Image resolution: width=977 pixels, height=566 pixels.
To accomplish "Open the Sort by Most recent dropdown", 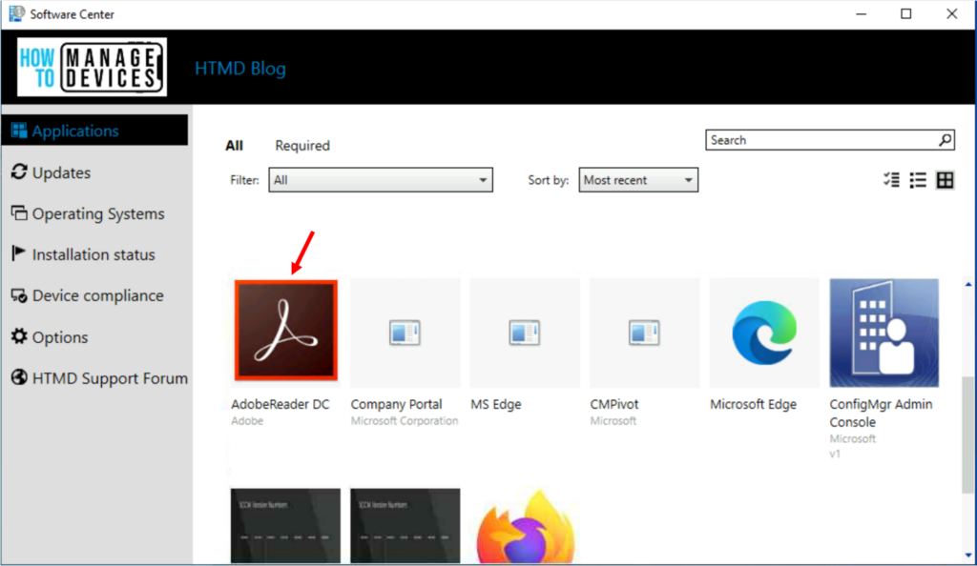I will click(x=638, y=180).
